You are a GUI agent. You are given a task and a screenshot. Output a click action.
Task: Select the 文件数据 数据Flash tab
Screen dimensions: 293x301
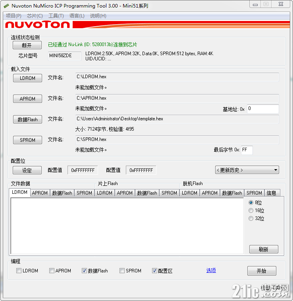click(x=62, y=193)
